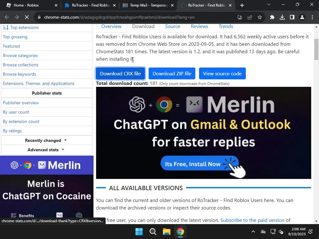Open By user count link
319x239 pixels.
[x=16, y=112]
